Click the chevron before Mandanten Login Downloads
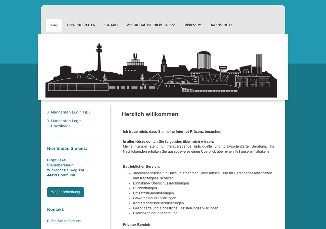This screenshot has width=326, height=229. click(48, 121)
